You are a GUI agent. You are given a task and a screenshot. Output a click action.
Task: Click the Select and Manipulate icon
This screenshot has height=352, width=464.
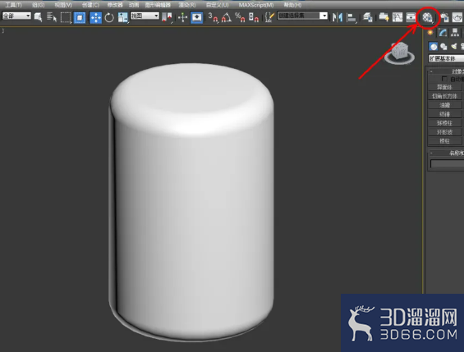[182, 17]
